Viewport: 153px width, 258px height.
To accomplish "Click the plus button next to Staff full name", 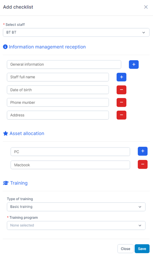I will tap(121, 77).
